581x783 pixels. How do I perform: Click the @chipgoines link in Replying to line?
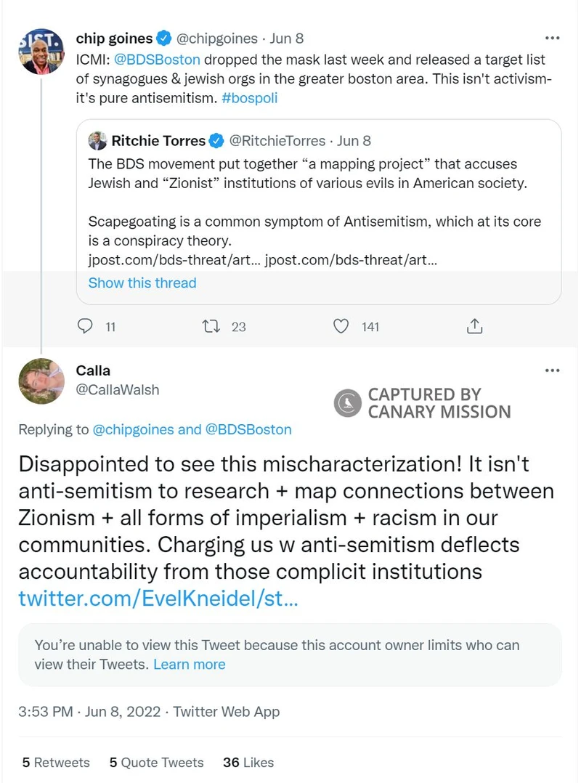click(134, 429)
